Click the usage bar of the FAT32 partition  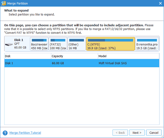[x=58, y=40]
